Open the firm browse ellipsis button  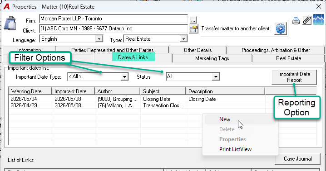click(x=193, y=20)
